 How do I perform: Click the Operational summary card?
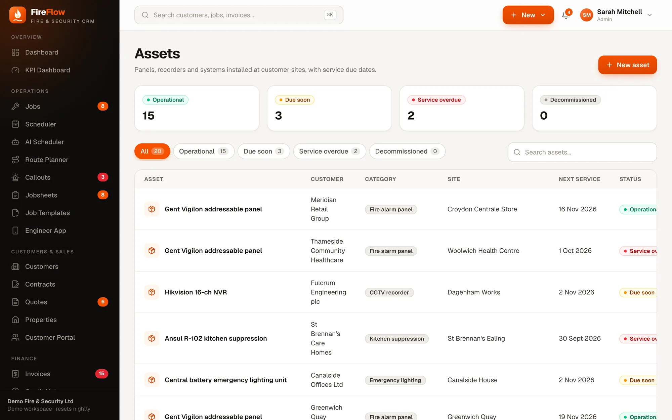[197, 108]
